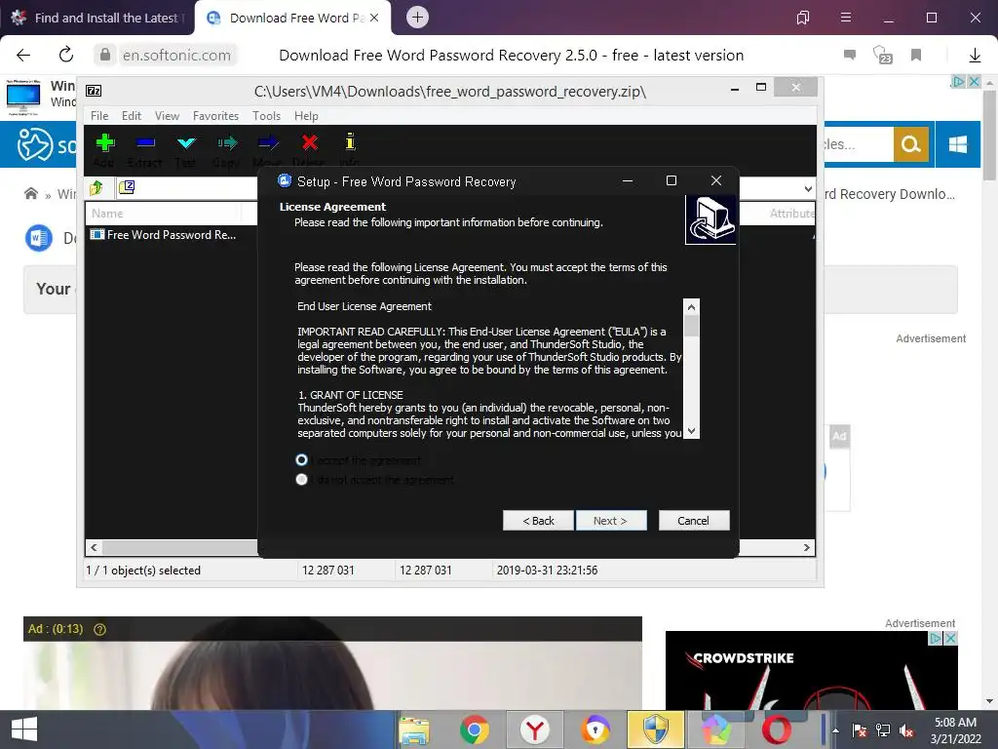The height and width of the screenshot is (749, 998).
Task: Open a new tab with the plus button
Action: click(417, 18)
